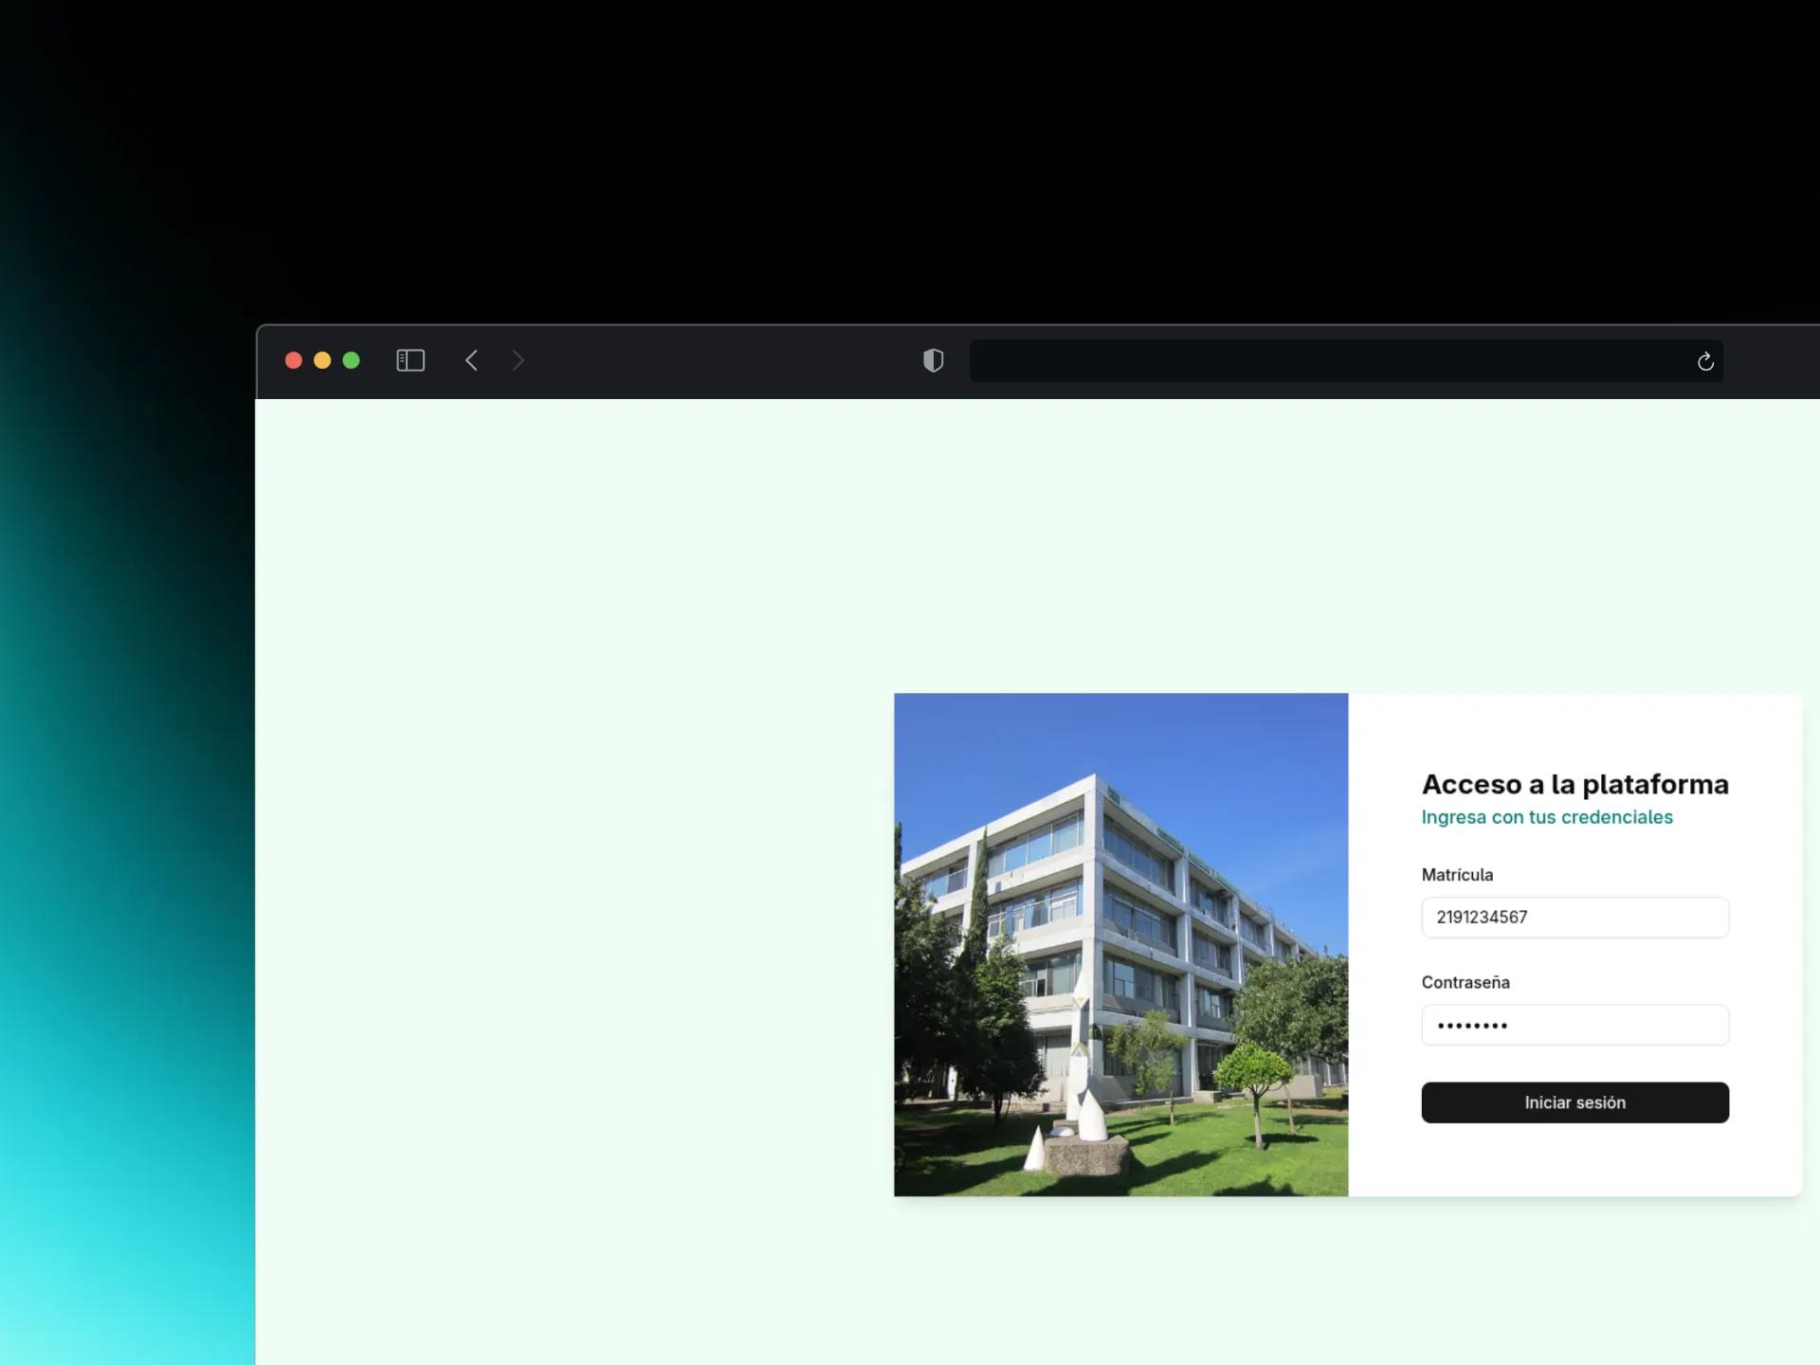Click the Contraseña password field
Viewport: 1820px width, 1365px height.
[1574, 1025]
